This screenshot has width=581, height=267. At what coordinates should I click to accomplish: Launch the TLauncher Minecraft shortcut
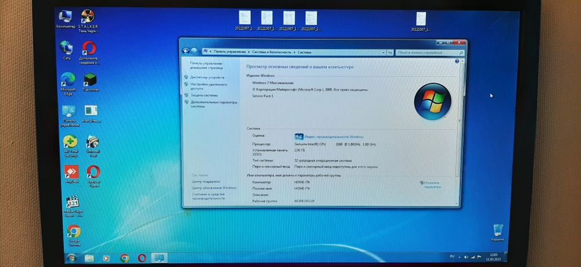click(91, 82)
